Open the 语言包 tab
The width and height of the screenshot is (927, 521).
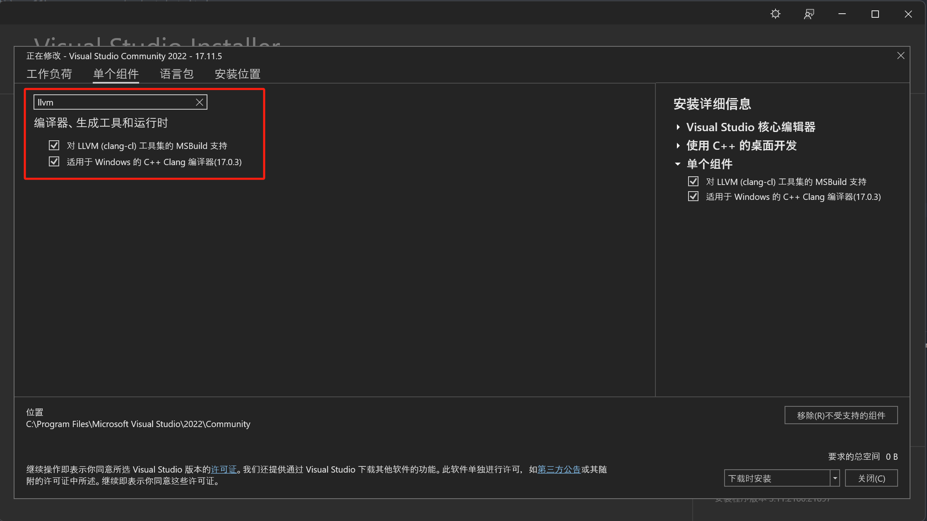coord(176,74)
